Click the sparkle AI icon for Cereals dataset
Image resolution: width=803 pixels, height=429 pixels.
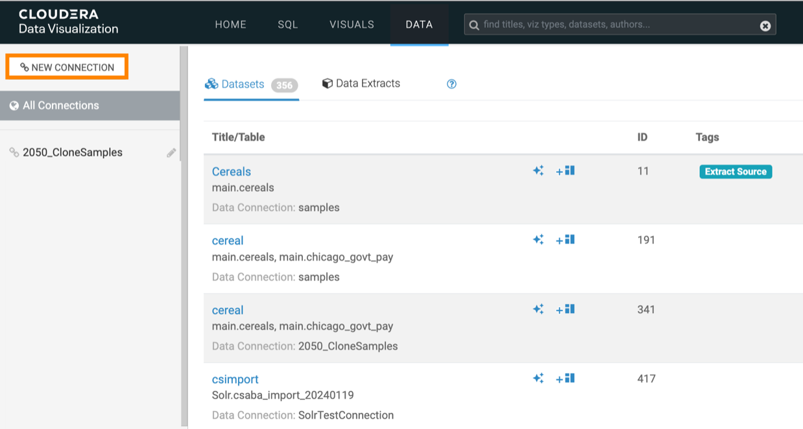(538, 171)
